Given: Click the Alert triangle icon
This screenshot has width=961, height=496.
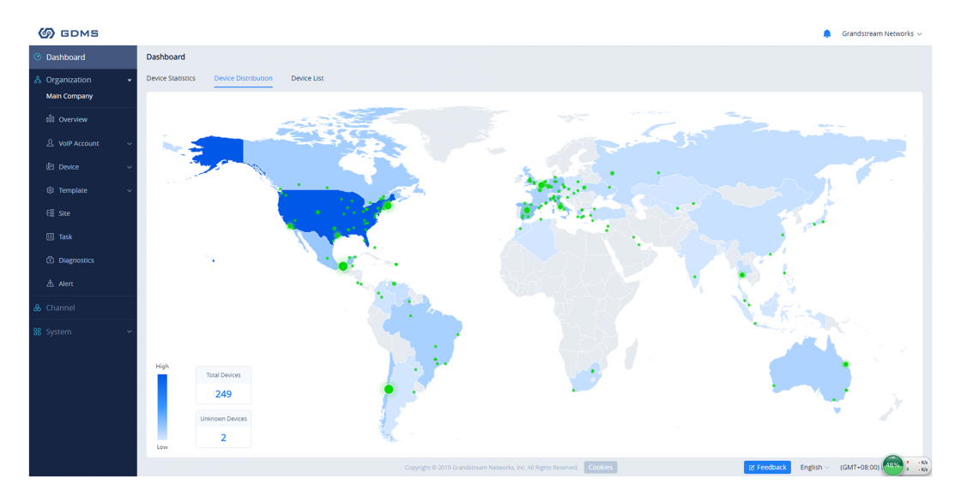Looking at the screenshot, I should (51, 284).
